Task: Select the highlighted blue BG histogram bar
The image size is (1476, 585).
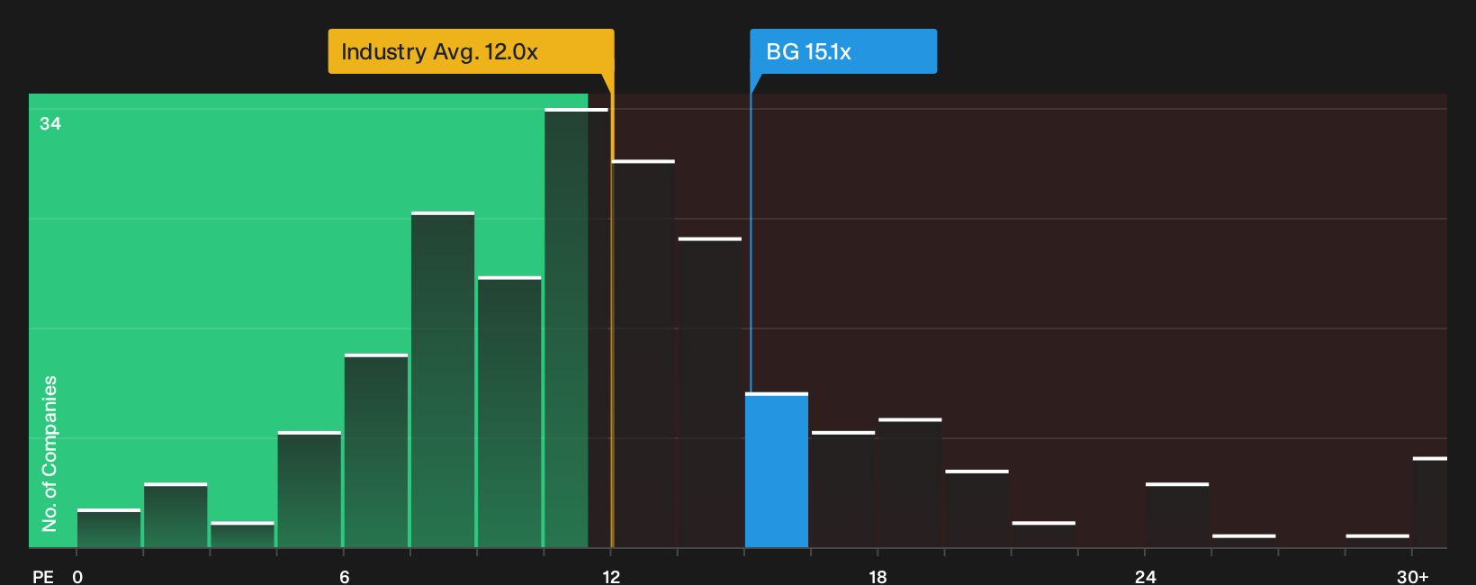Action: [x=777, y=470]
